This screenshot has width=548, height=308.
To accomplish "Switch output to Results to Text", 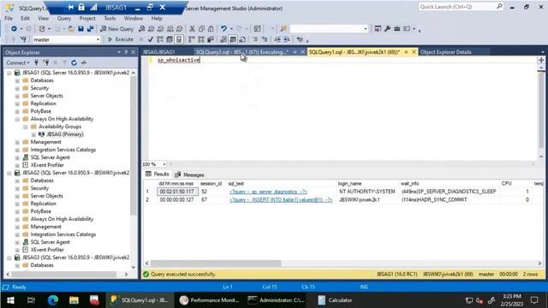I will coord(223,39).
